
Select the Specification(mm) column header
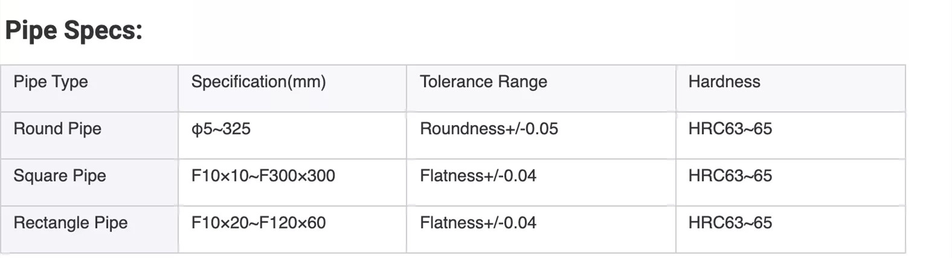(259, 82)
